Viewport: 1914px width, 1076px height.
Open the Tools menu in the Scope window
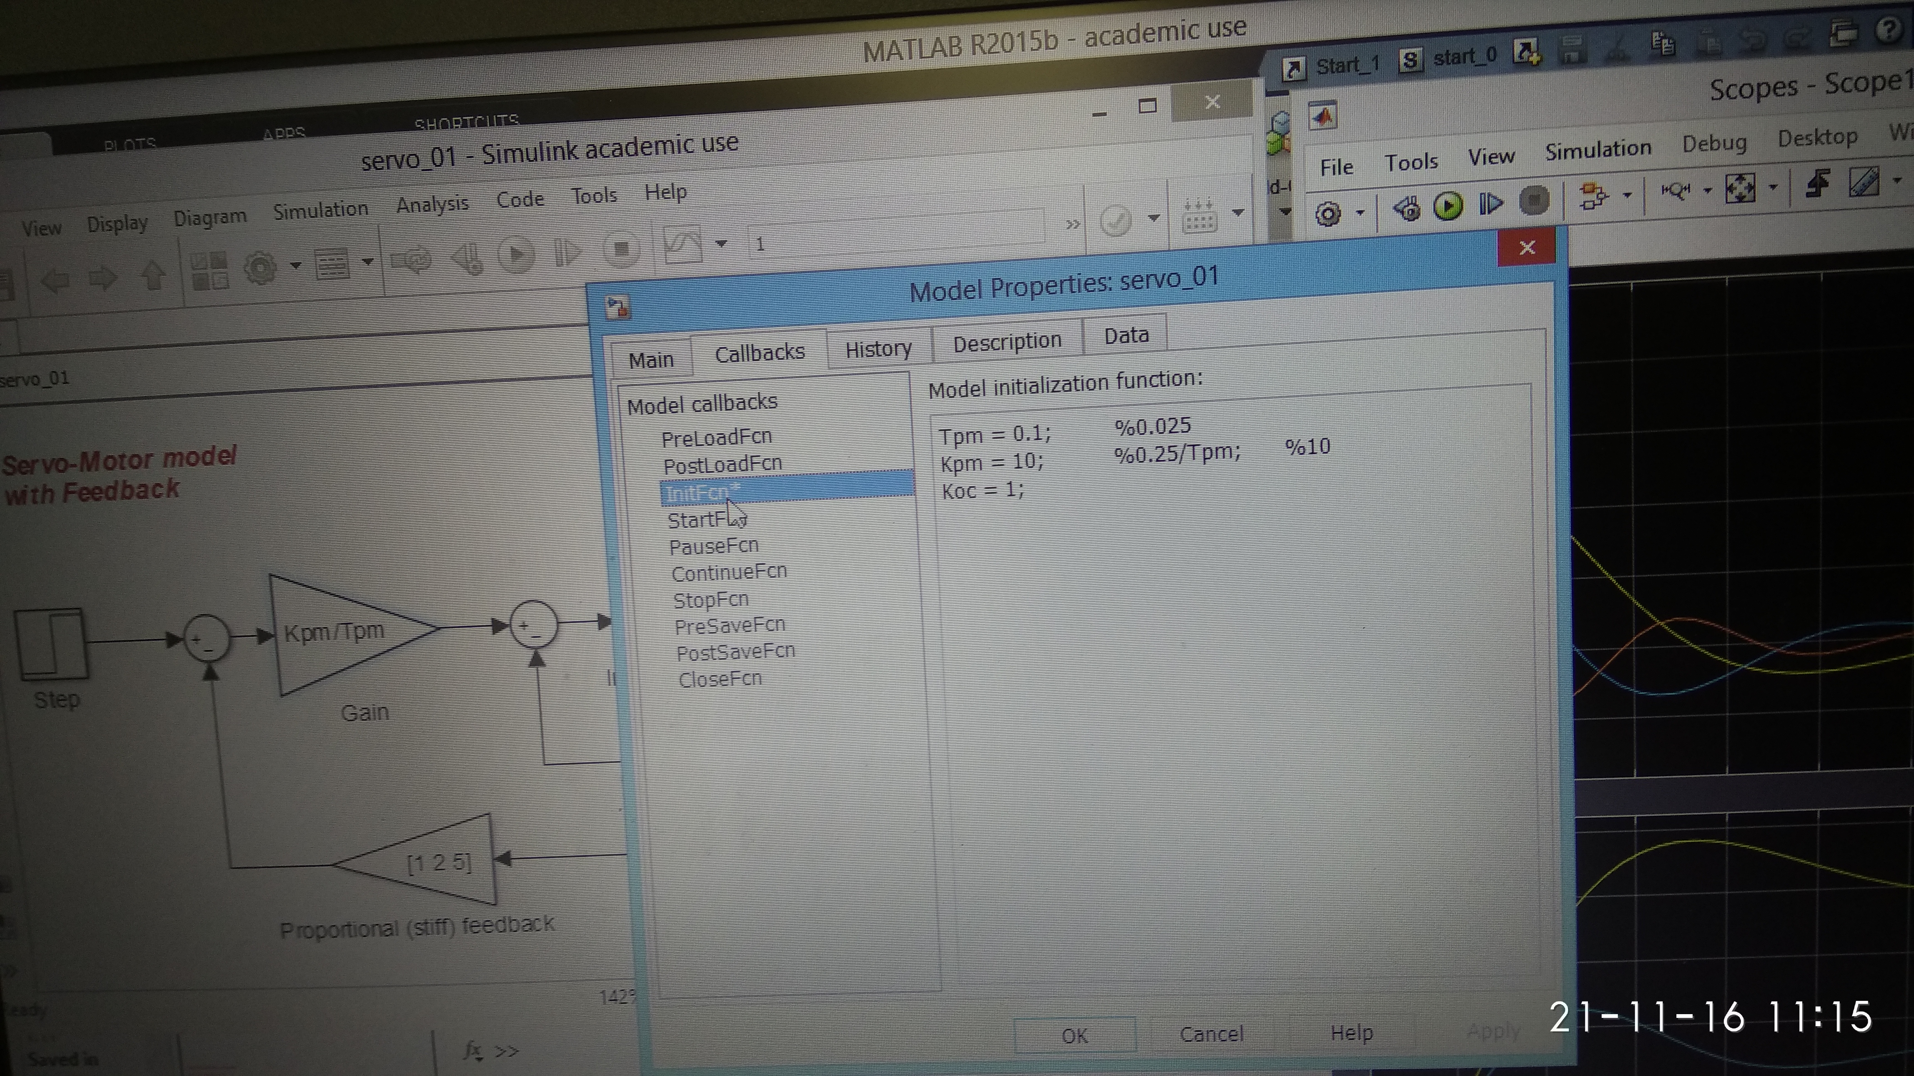pyautogui.click(x=1411, y=162)
